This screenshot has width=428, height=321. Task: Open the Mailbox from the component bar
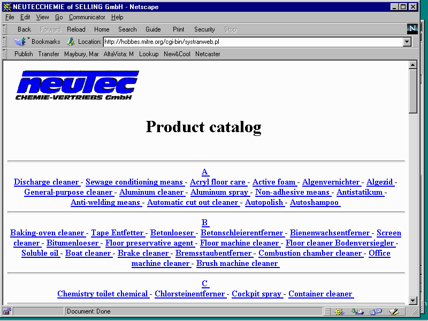[357, 311]
